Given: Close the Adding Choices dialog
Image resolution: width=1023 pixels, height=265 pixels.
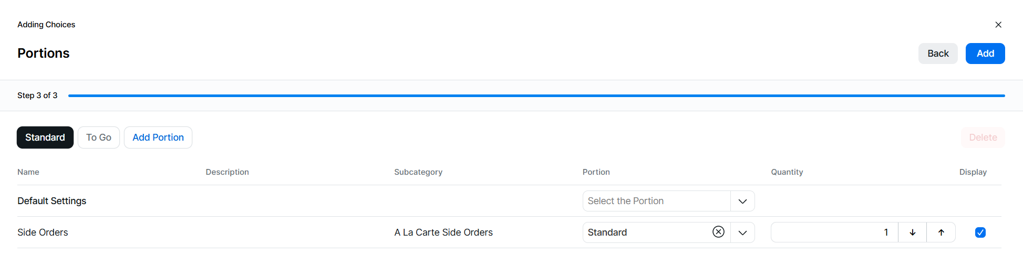Looking at the screenshot, I should pos(998,25).
